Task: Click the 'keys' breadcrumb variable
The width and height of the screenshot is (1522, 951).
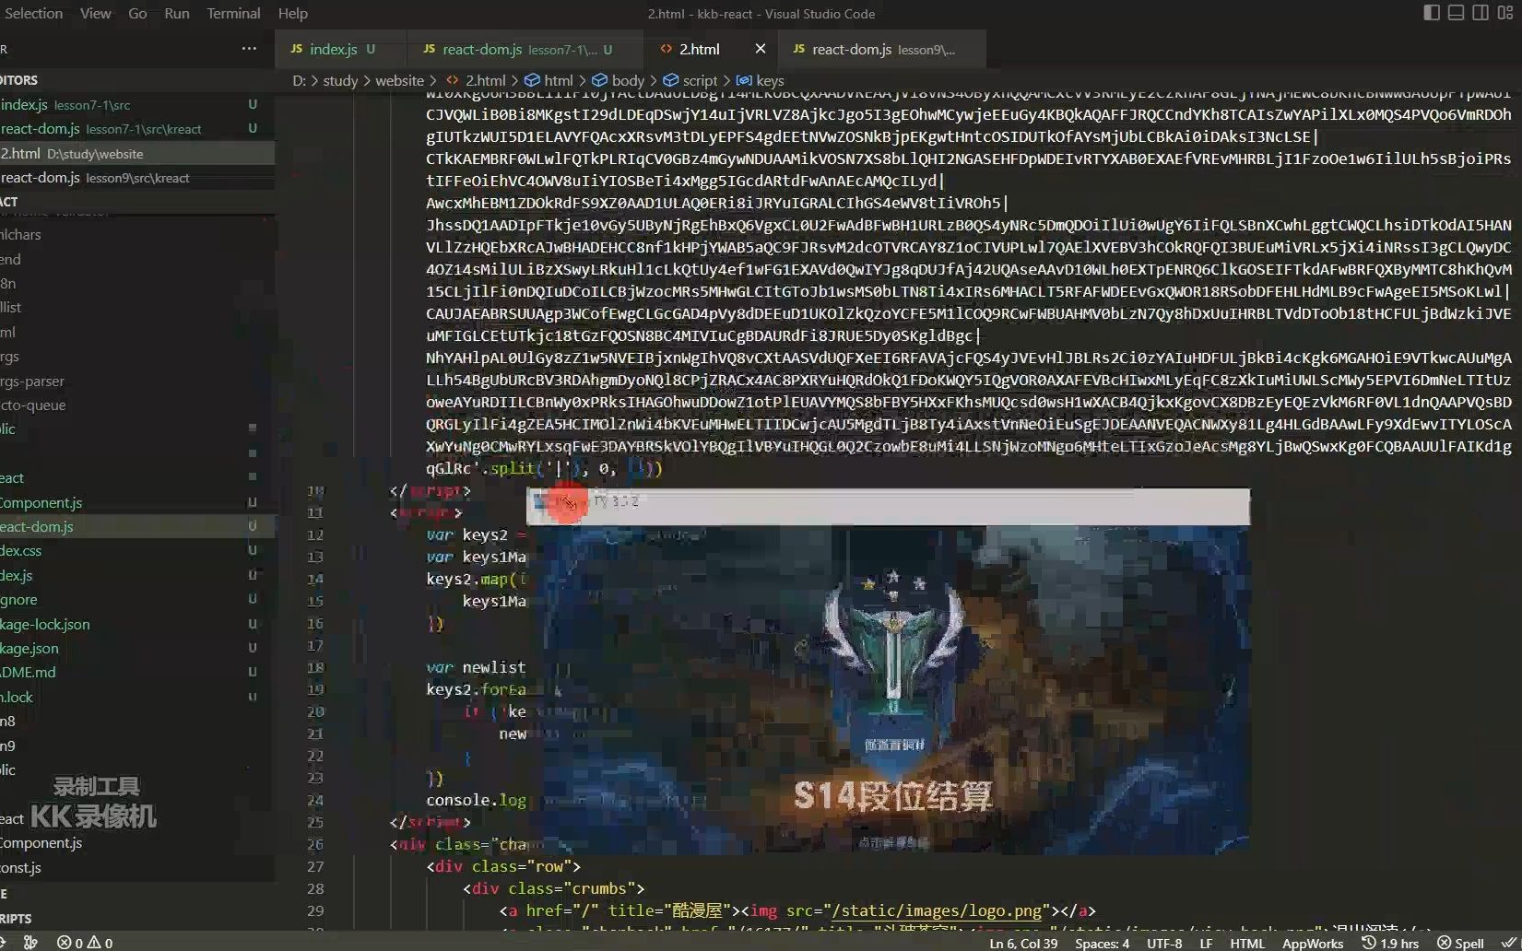Action: [x=761, y=81]
